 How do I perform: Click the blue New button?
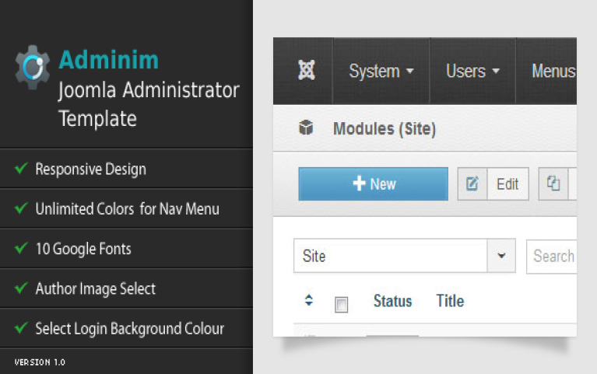[x=373, y=184]
